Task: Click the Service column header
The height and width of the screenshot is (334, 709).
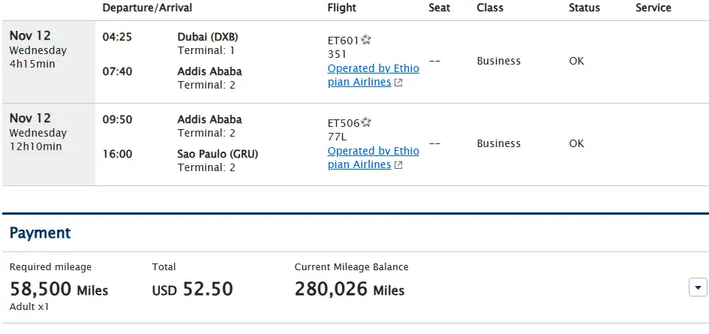Action: (653, 8)
